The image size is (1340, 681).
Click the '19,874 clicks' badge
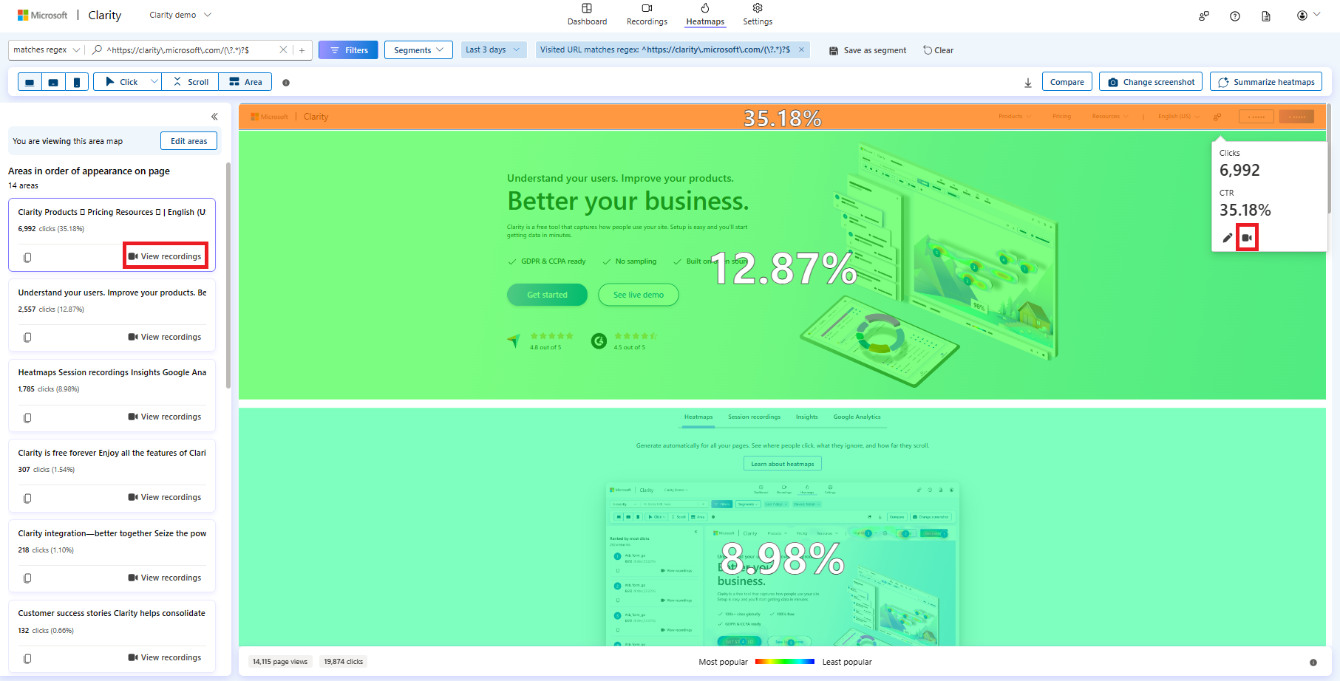coord(344,662)
